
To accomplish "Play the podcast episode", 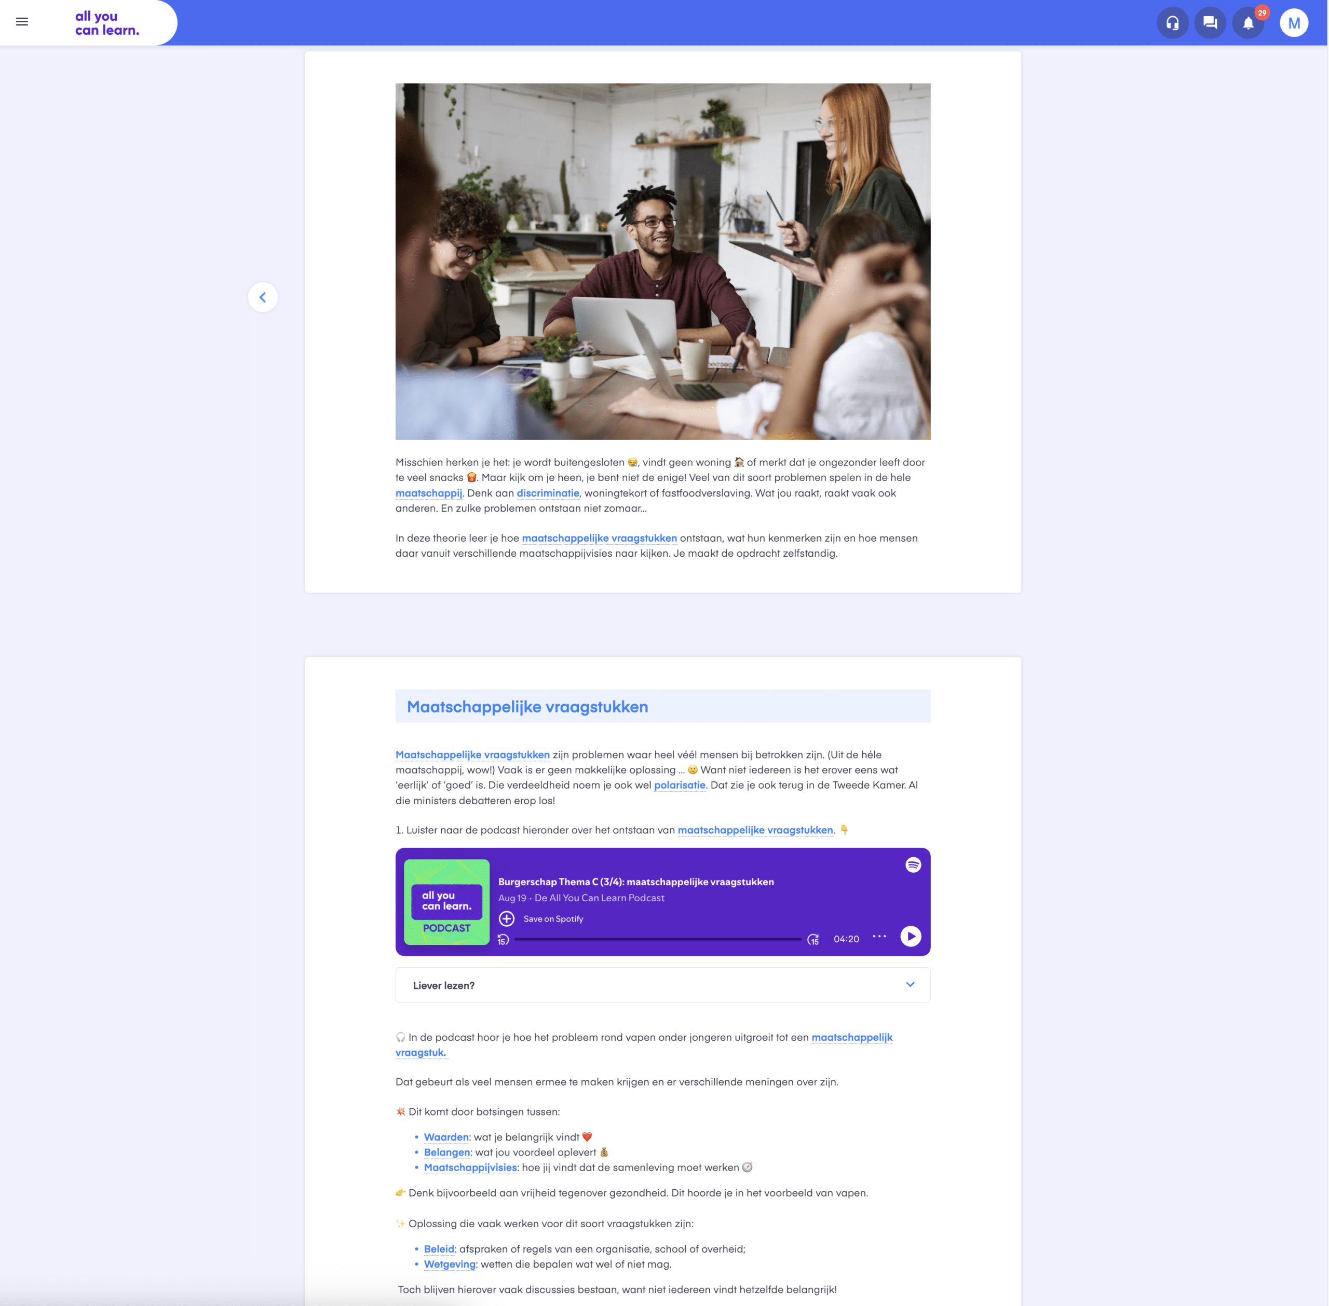I will pos(910,936).
